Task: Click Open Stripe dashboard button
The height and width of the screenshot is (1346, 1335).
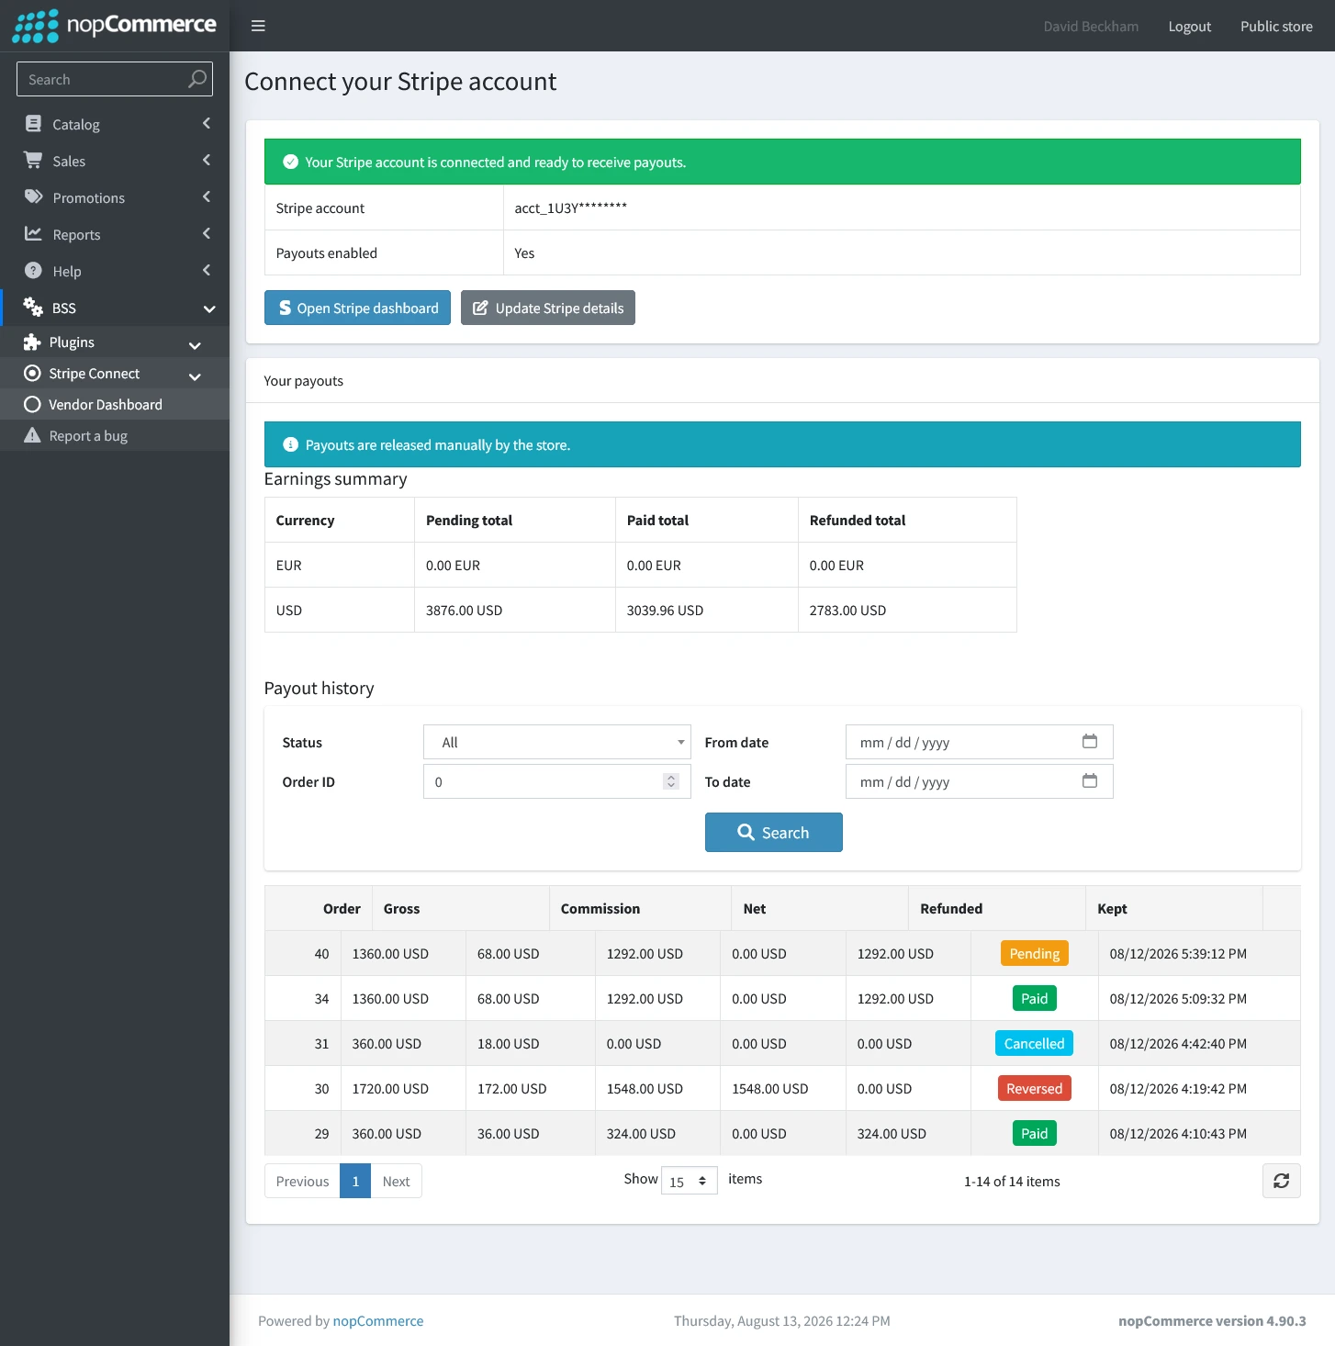Action: point(357,308)
